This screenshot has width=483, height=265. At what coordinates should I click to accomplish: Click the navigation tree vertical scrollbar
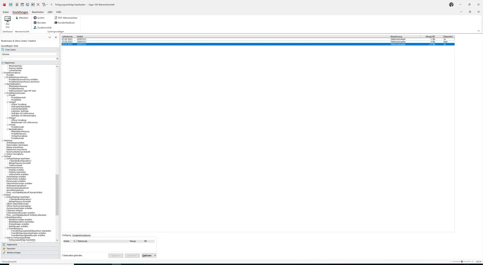point(57,195)
